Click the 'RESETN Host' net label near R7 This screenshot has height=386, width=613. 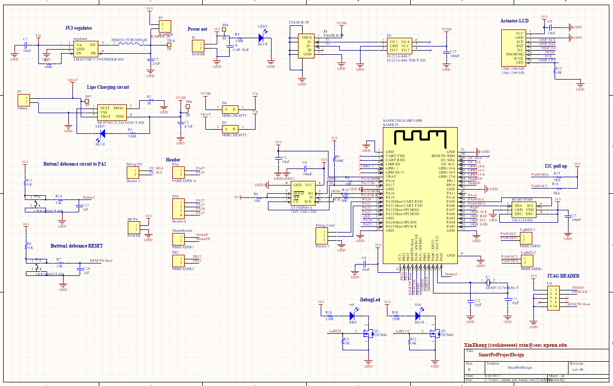[x=101, y=260]
